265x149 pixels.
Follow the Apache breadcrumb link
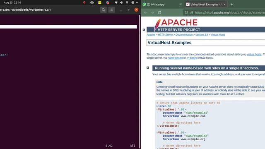point(151,35)
